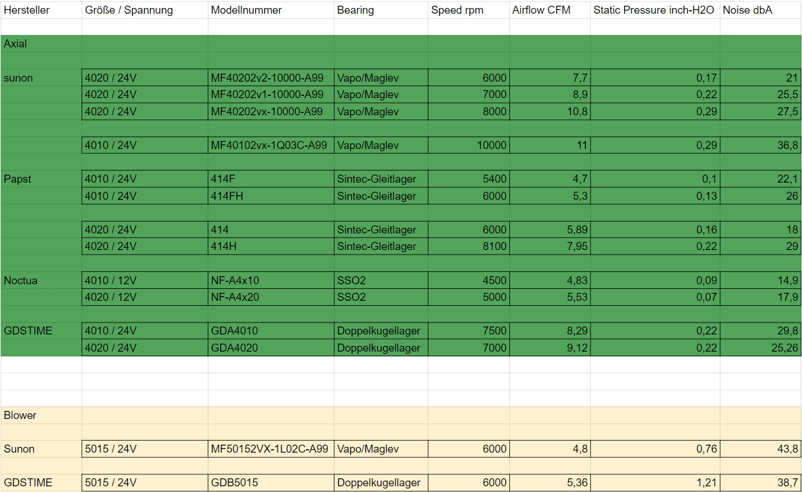This screenshot has height=492, width=802.
Task: Select the GDSTIME cell in Blower section
Action: (41, 483)
